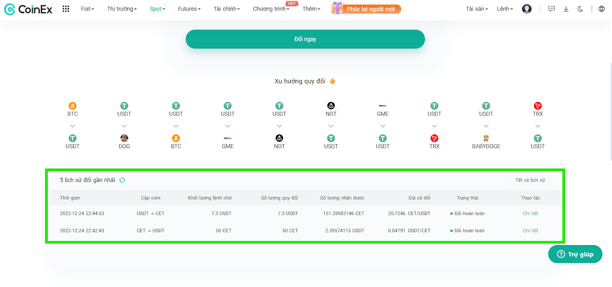Click USDT icon above DOG
Screen dimensions: 612x287
click(x=124, y=106)
